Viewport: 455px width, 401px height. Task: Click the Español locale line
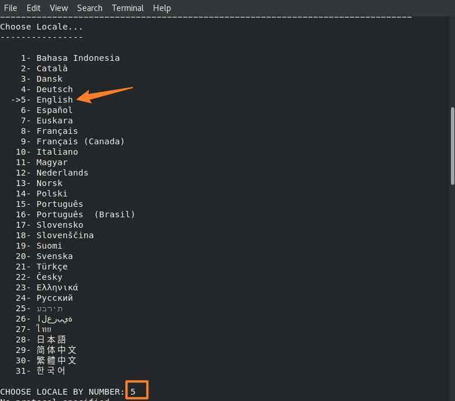pos(54,110)
